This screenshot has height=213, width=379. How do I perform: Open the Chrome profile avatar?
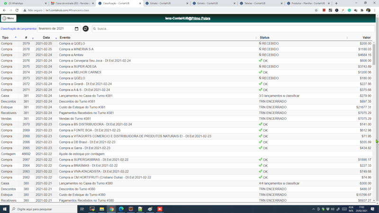point(368,10)
